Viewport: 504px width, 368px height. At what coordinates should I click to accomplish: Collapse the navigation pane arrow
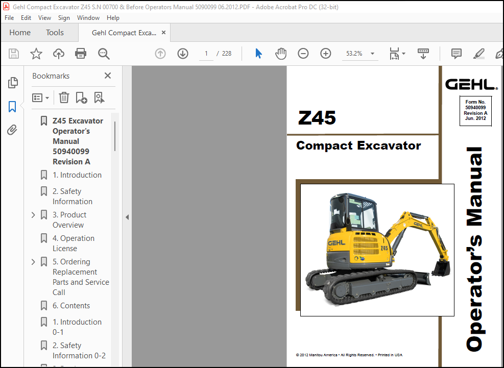(127, 217)
